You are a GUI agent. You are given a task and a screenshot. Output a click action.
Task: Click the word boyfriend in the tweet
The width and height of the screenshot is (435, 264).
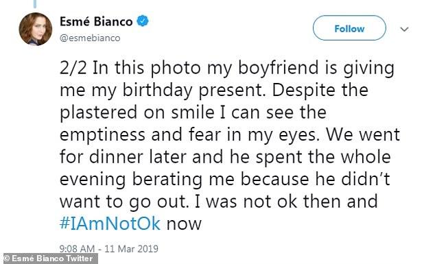(x=279, y=68)
